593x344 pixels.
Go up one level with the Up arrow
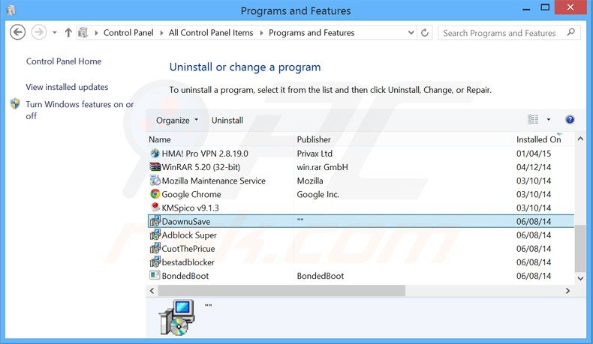pos(68,33)
